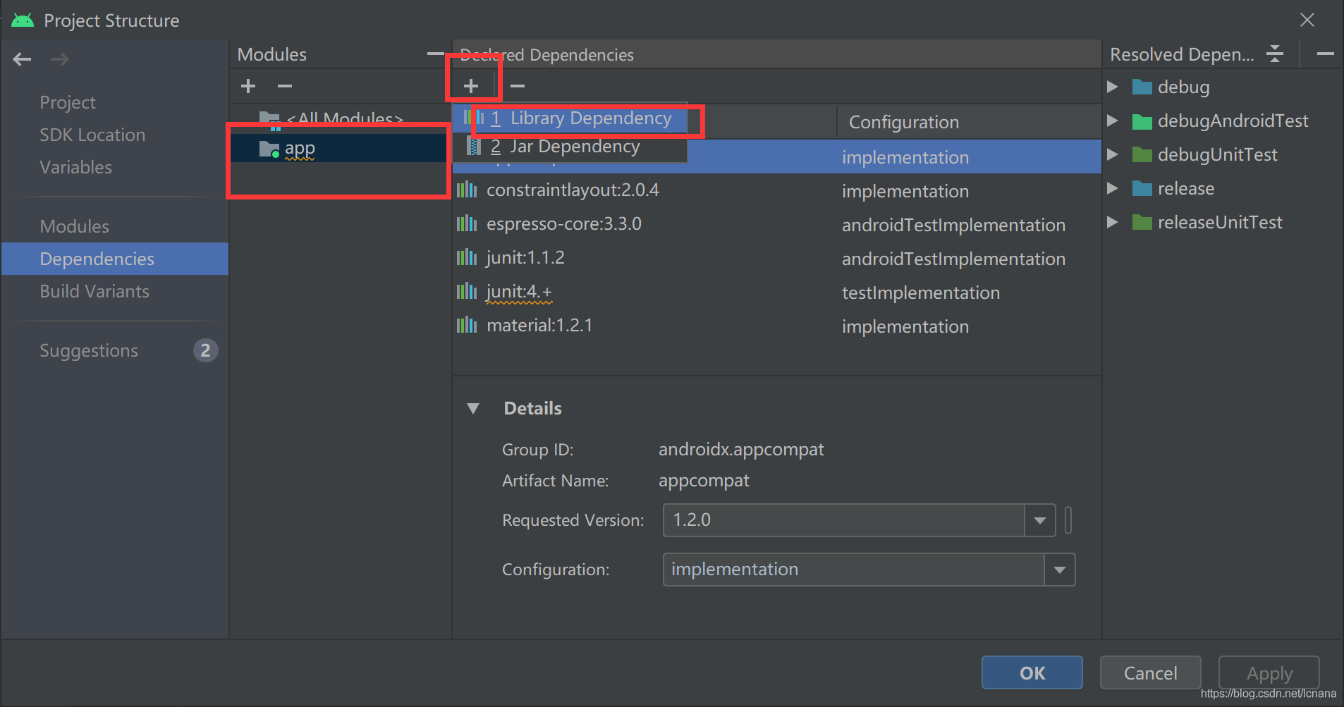Click the Suggestions count badge
Screen dimensions: 1344x707
tap(205, 350)
